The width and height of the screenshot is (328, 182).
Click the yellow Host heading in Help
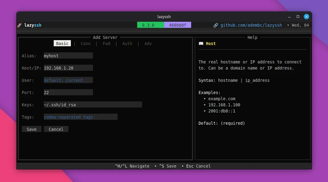(211, 44)
